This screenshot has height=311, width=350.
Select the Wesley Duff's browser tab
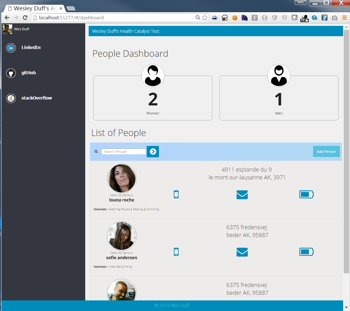pos(35,8)
